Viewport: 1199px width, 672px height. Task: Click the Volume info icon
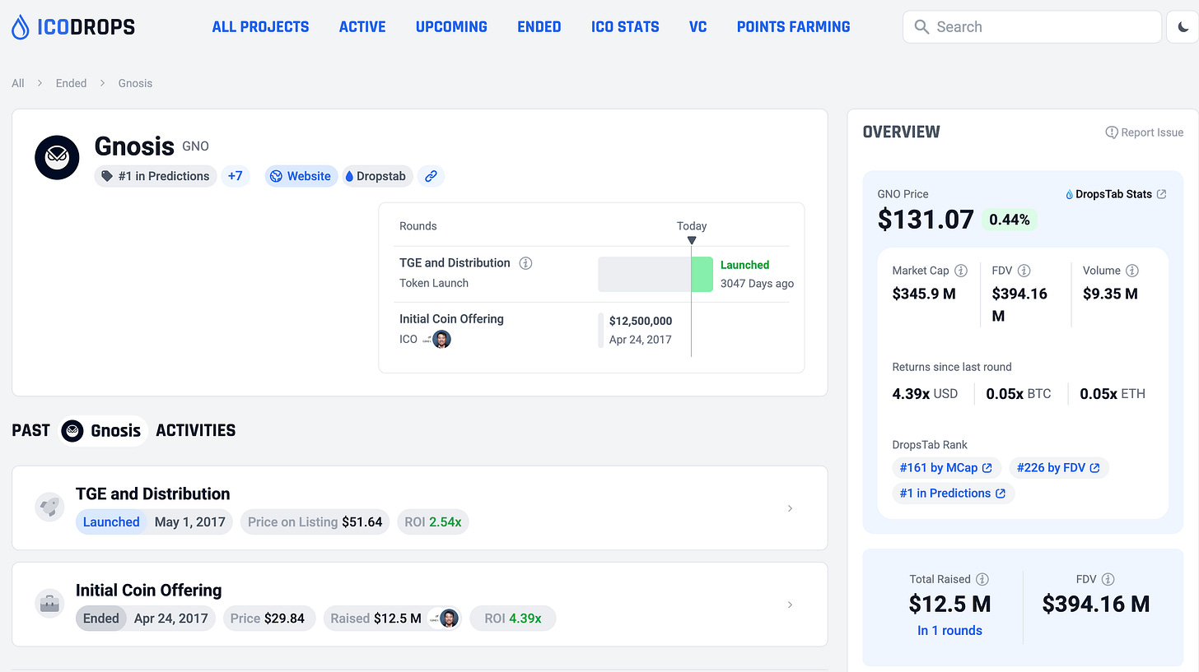tap(1132, 271)
